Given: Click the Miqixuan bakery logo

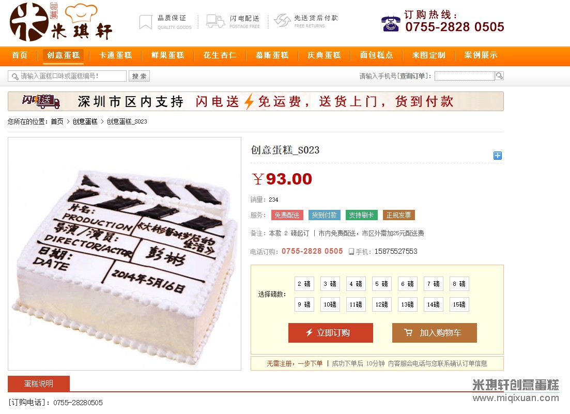Looking at the screenshot, I should point(61,22).
